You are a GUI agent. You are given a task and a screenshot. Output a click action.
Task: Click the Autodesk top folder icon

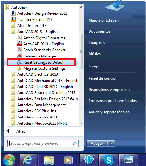pos(7,7)
